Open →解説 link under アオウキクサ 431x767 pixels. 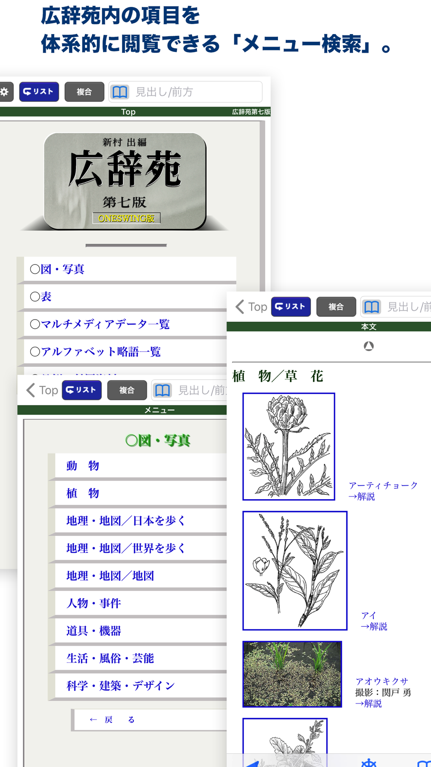coord(369,704)
